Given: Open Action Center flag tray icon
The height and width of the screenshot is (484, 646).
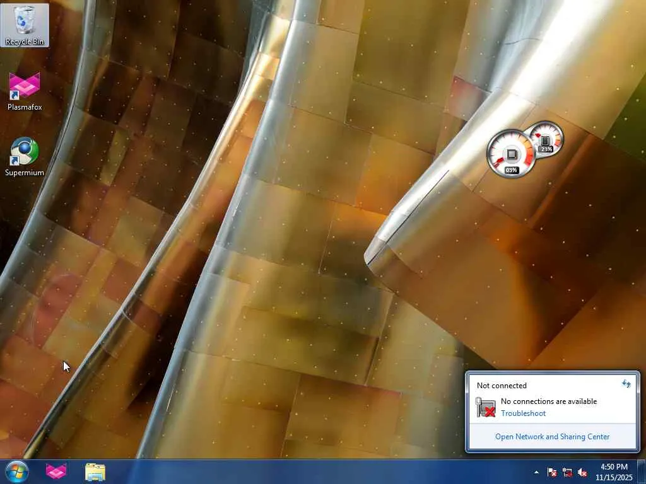Looking at the screenshot, I should (552, 473).
